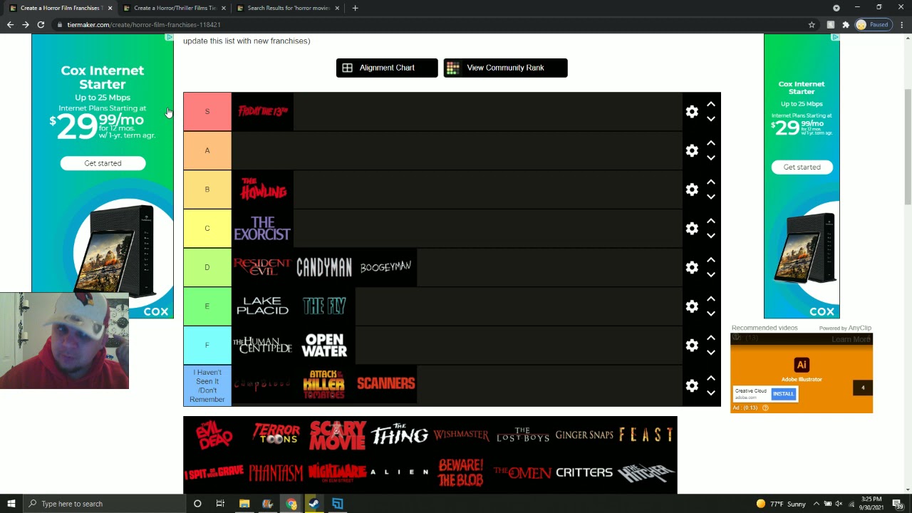Click INSTALL on Adobe Illustrator ad
The height and width of the screenshot is (513, 912).
(x=783, y=393)
